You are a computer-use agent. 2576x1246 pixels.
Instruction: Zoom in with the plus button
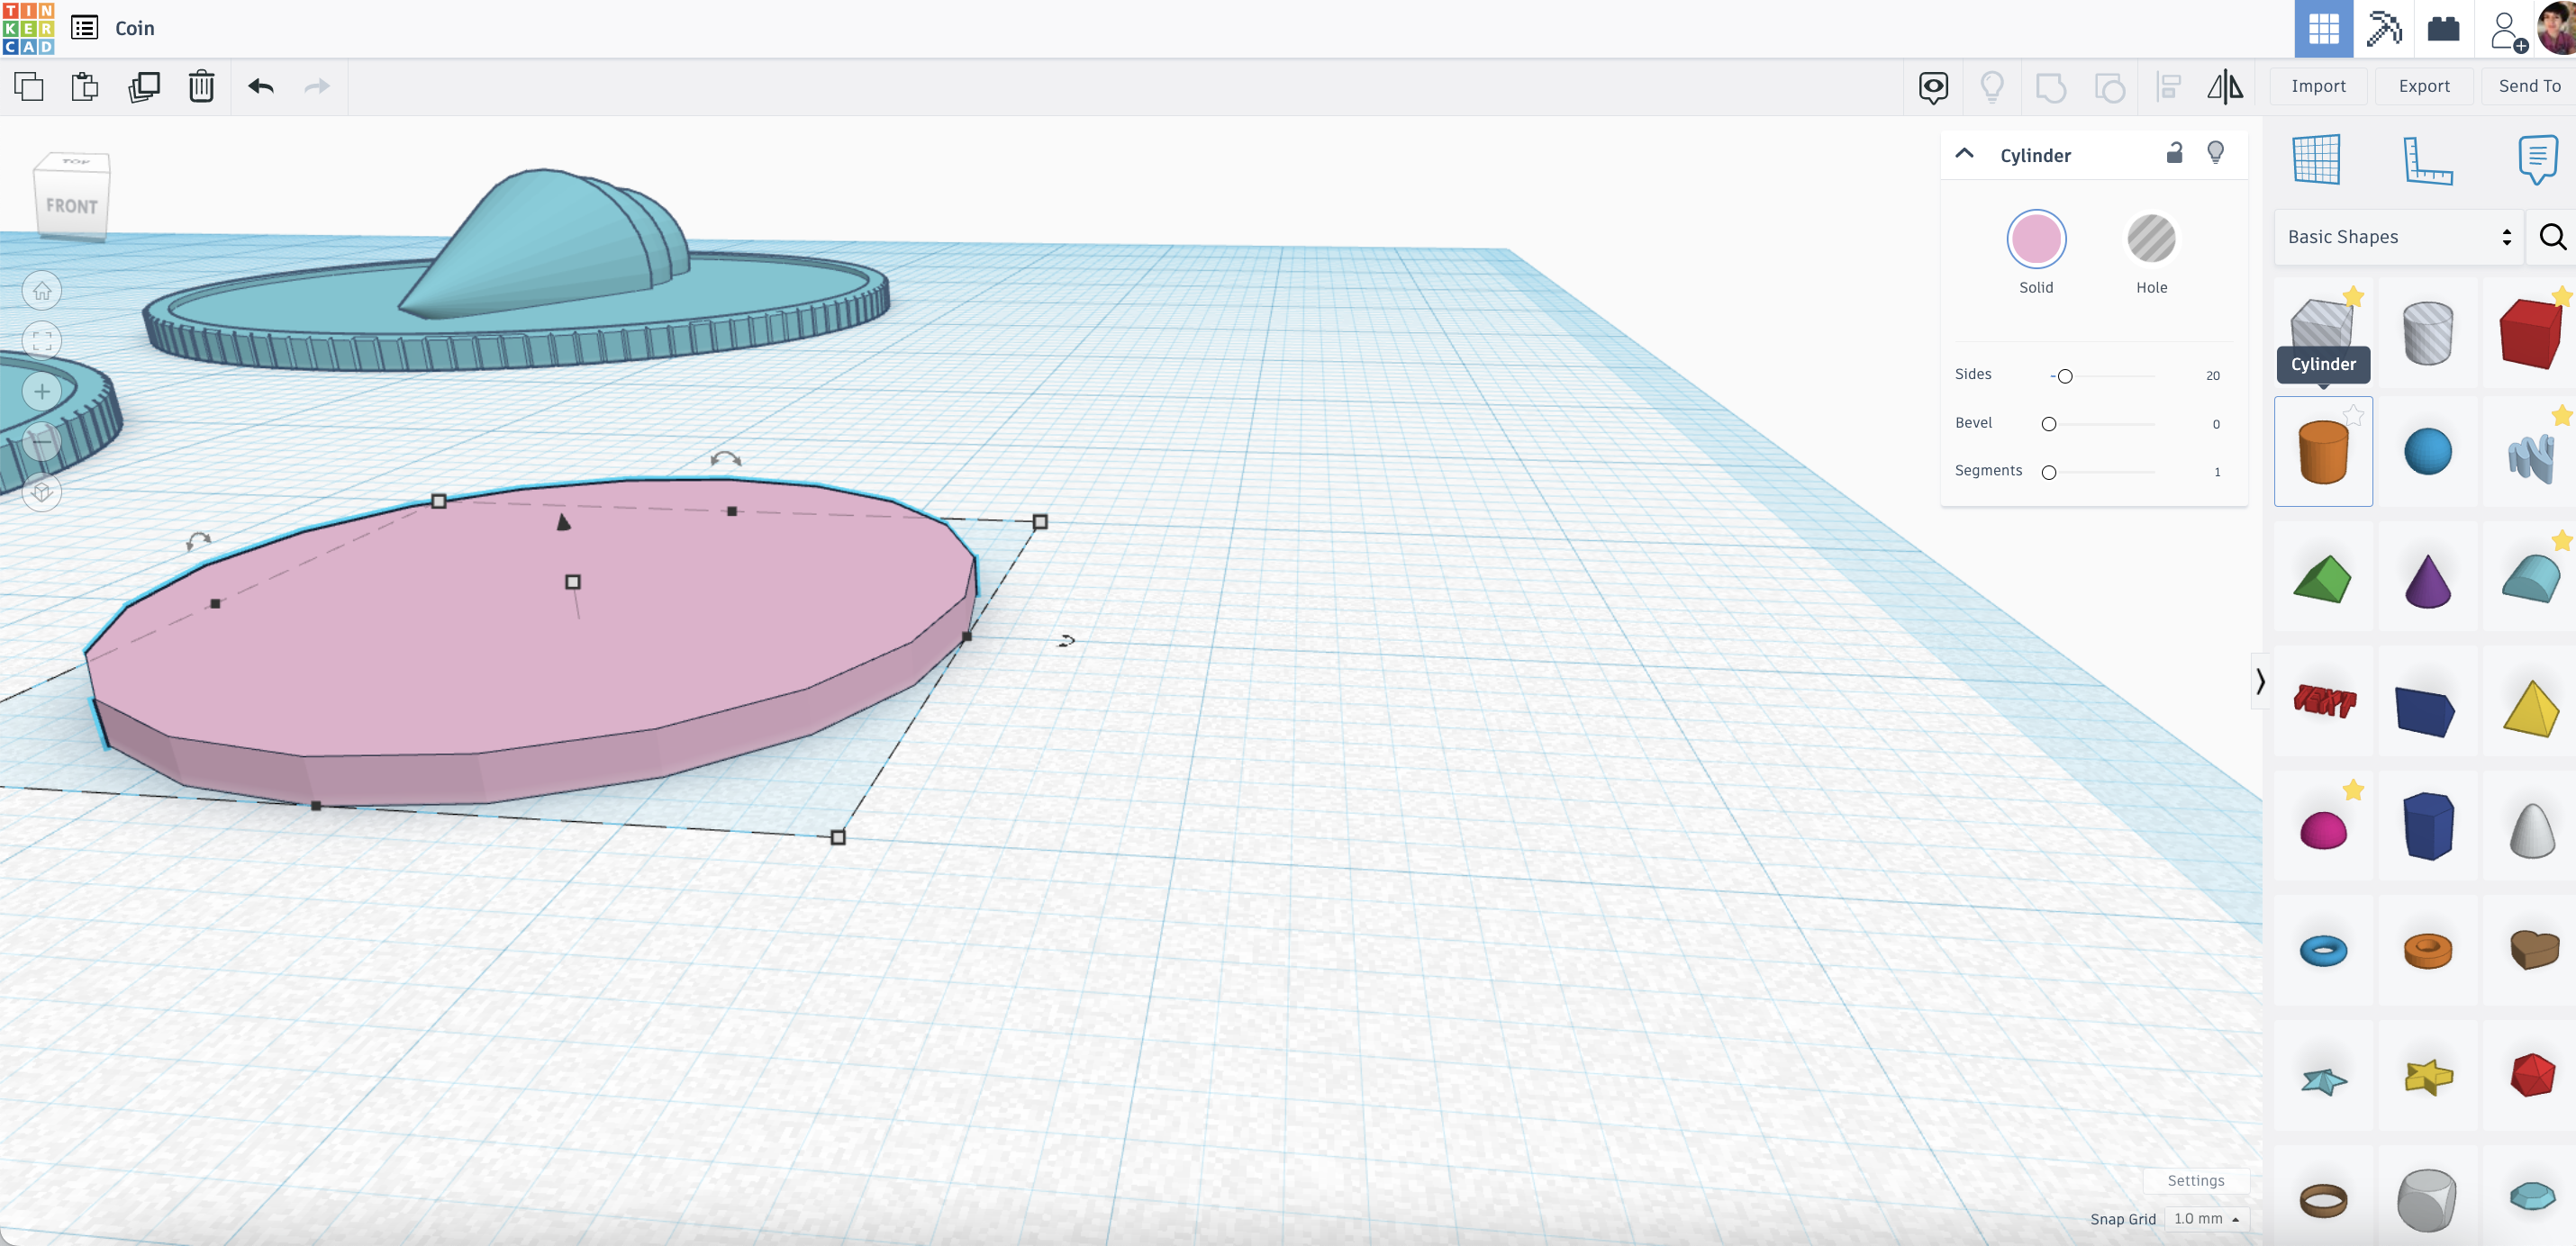42,392
